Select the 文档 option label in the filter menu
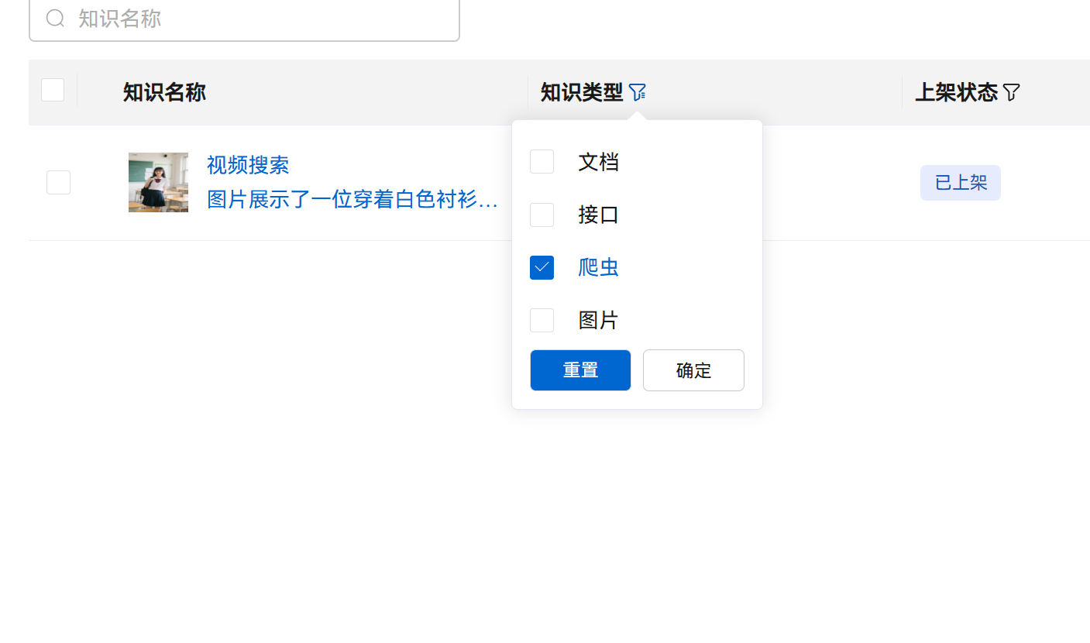Viewport: 1090px width, 643px height. click(598, 162)
